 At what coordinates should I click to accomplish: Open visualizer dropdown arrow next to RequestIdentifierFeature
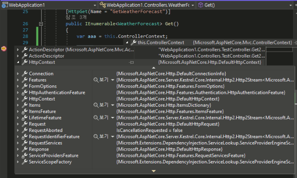click(x=112, y=137)
